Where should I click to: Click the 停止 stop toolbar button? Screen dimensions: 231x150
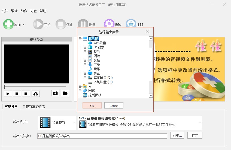(64, 24)
